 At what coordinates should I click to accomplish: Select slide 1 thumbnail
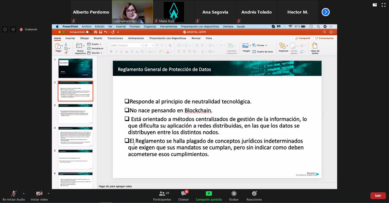(75, 68)
